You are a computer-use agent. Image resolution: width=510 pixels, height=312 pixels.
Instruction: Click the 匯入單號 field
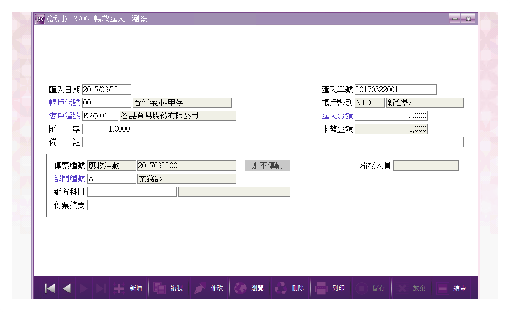click(395, 89)
